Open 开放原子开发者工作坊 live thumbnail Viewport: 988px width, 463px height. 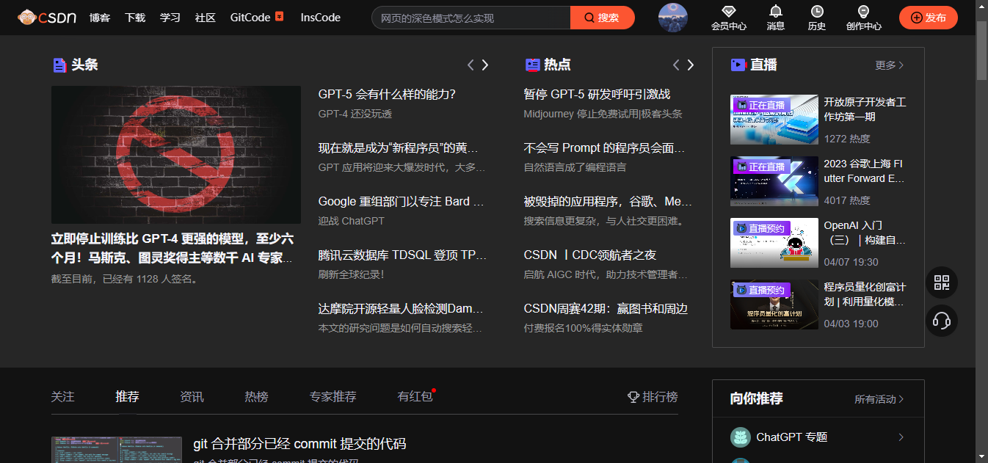coord(774,120)
